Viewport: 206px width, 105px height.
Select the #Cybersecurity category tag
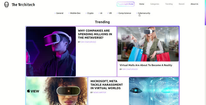(x=143, y=13)
